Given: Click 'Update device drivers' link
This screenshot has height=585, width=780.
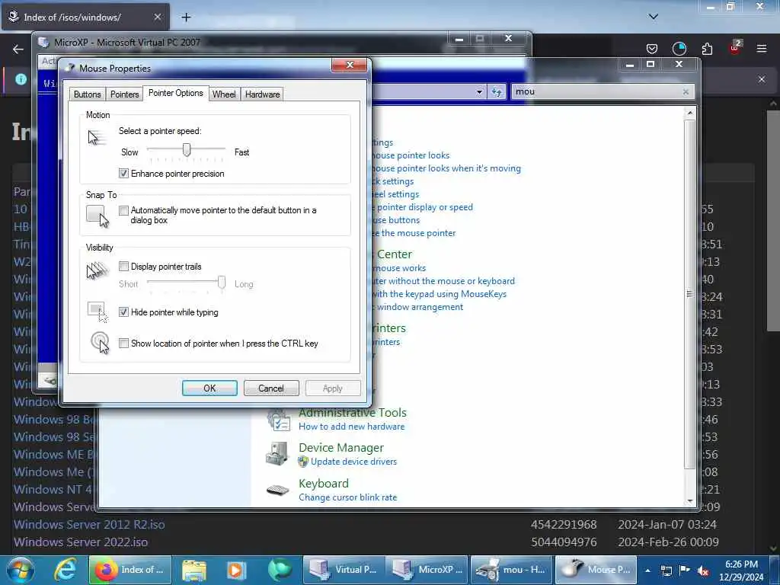Looking at the screenshot, I should 353,462.
